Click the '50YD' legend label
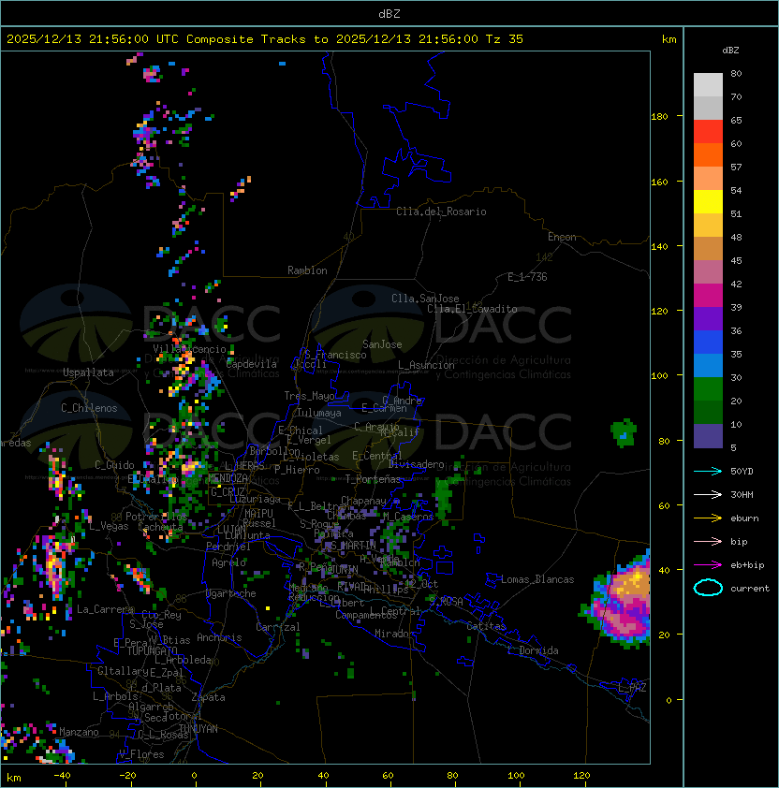 pyautogui.click(x=742, y=471)
